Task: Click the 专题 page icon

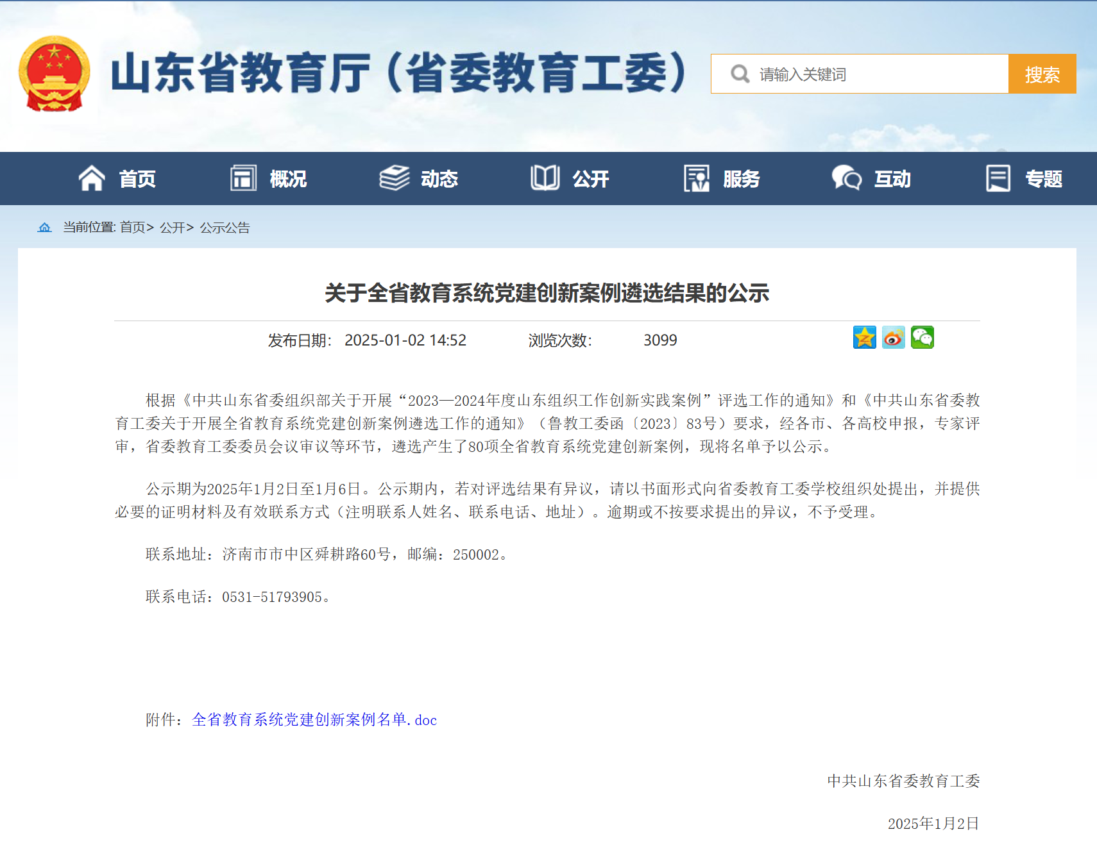Action: point(998,178)
